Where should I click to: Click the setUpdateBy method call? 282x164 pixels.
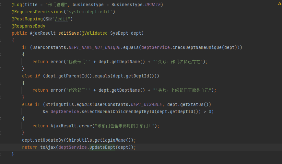(x=49, y=140)
